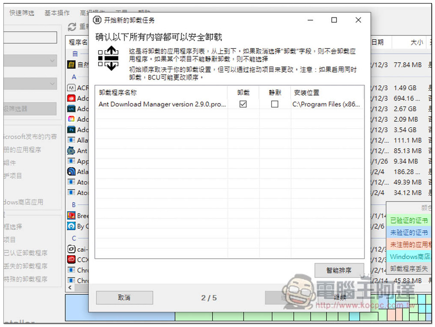Click the reload refresh arrows icon
This screenshot has height=327, width=435.
72,27
